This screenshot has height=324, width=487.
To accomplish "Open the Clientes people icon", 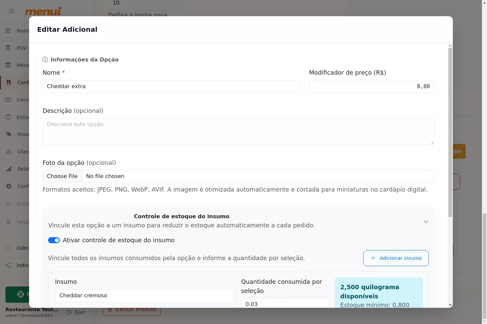I will point(9,152).
